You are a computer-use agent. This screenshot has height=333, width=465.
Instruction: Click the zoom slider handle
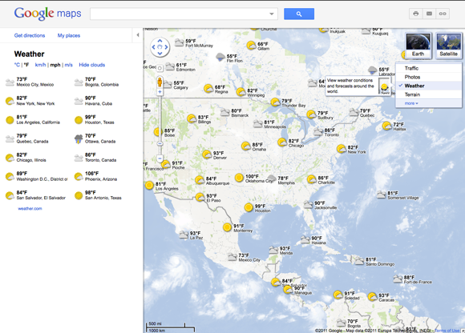point(160,144)
